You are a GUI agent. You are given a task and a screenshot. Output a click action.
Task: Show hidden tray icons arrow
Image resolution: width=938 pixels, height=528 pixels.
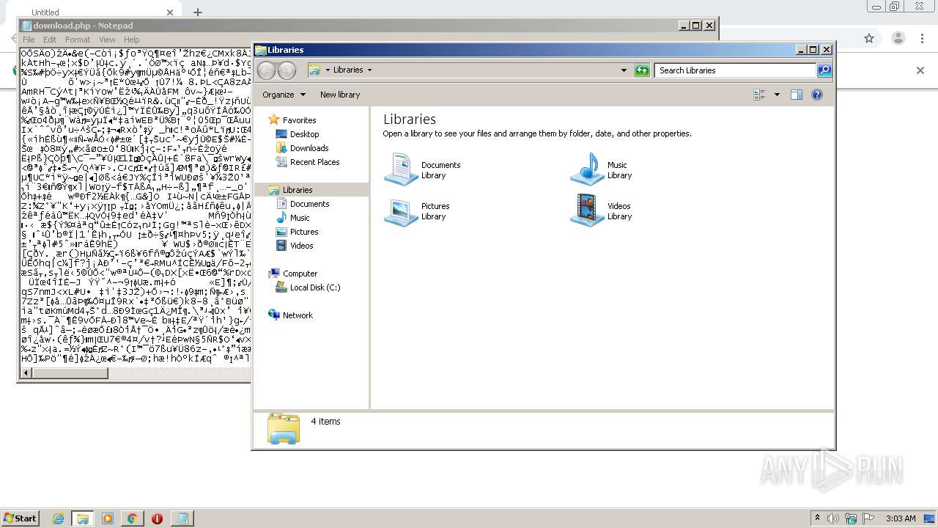click(818, 518)
